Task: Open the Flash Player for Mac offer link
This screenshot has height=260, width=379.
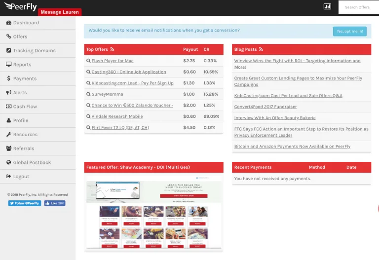Action: tap(113, 61)
